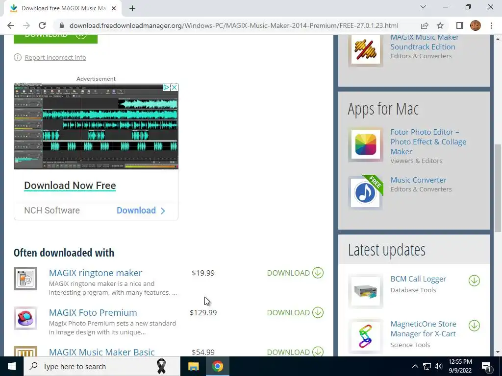Click the page vertical scrollbar thumb

pos(498,188)
